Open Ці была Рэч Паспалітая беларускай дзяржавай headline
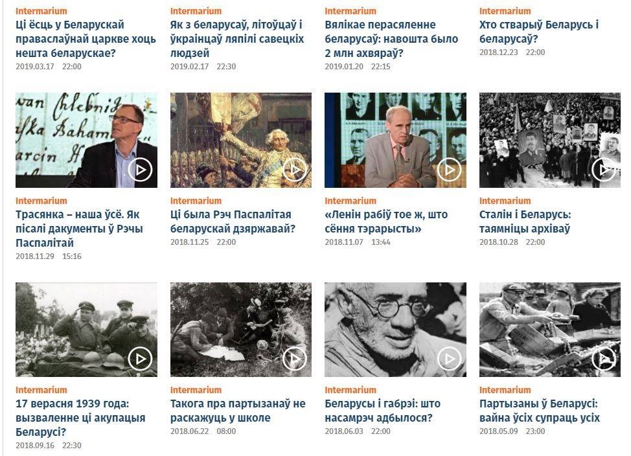 click(x=233, y=222)
